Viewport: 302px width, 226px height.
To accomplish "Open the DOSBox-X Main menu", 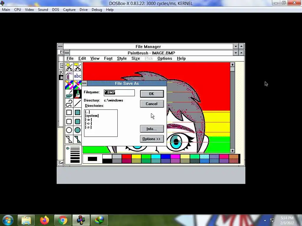I will pos(6,10).
